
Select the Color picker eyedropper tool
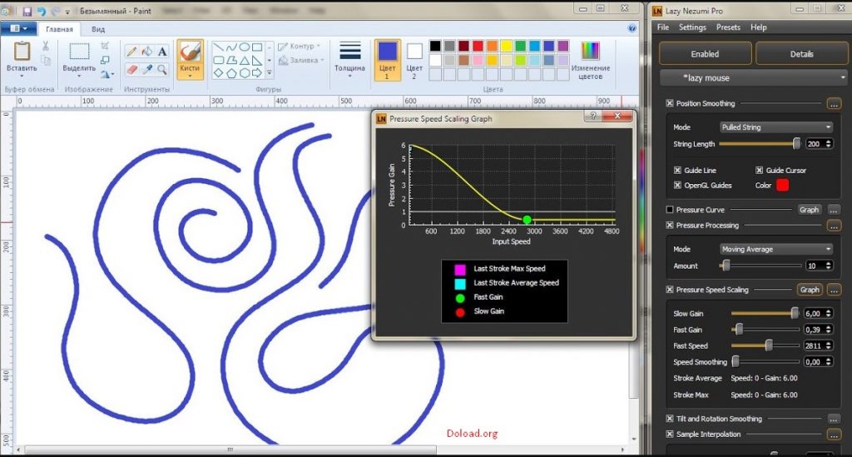click(146, 69)
